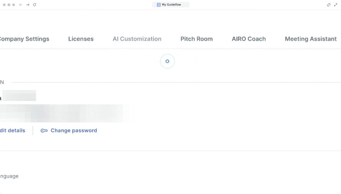Screen dimensions: 341x194
Task: Copy the guide link via the chain icon
Action: [x=329, y=5]
